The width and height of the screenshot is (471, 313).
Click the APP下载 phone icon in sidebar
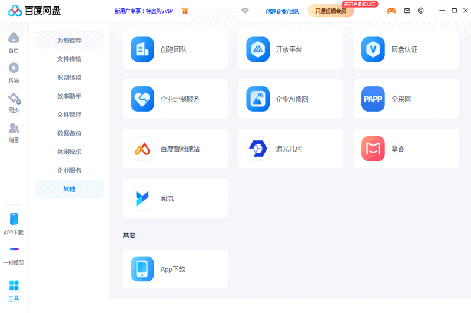coord(14,219)
